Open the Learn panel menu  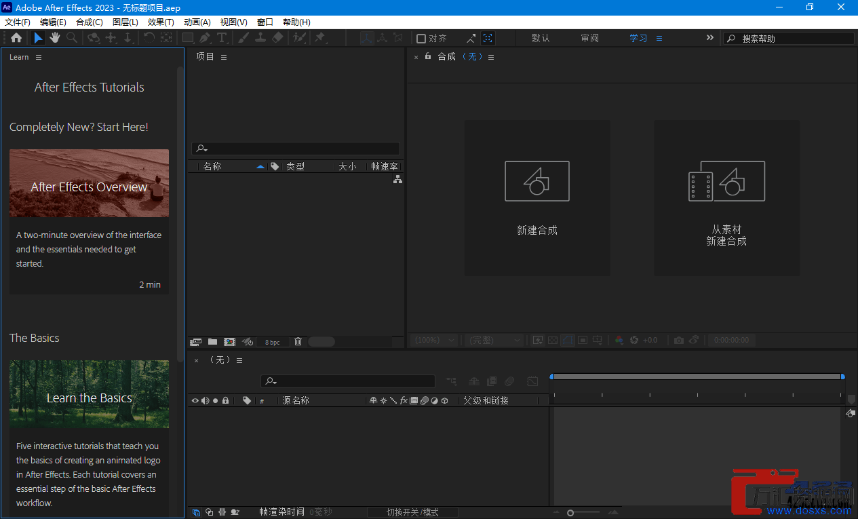pos(39,57)
